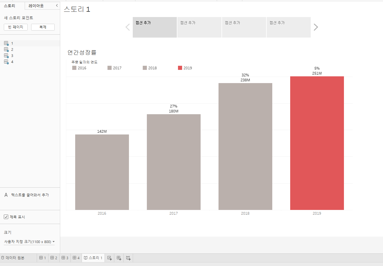Click the red 2019 legend swatch
Image resolution: width=383 pixels, height=266 pixels.
point(180,68)
